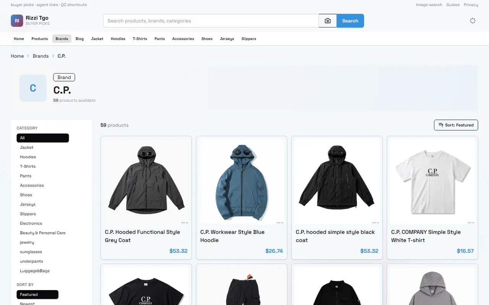Open the Image search link
Screen dimensions: 489x305
pos(429,5)
